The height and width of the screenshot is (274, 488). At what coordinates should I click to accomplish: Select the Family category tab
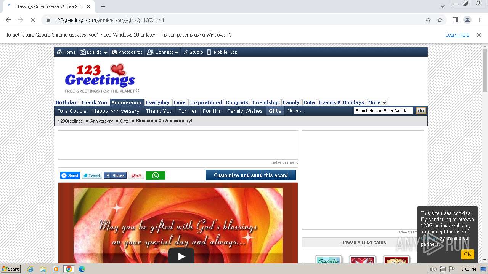click(291, 102)
